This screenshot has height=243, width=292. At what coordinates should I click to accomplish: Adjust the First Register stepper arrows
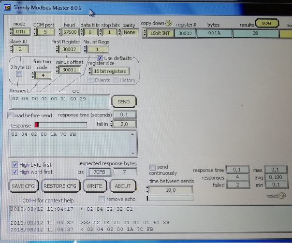(57, 49)
